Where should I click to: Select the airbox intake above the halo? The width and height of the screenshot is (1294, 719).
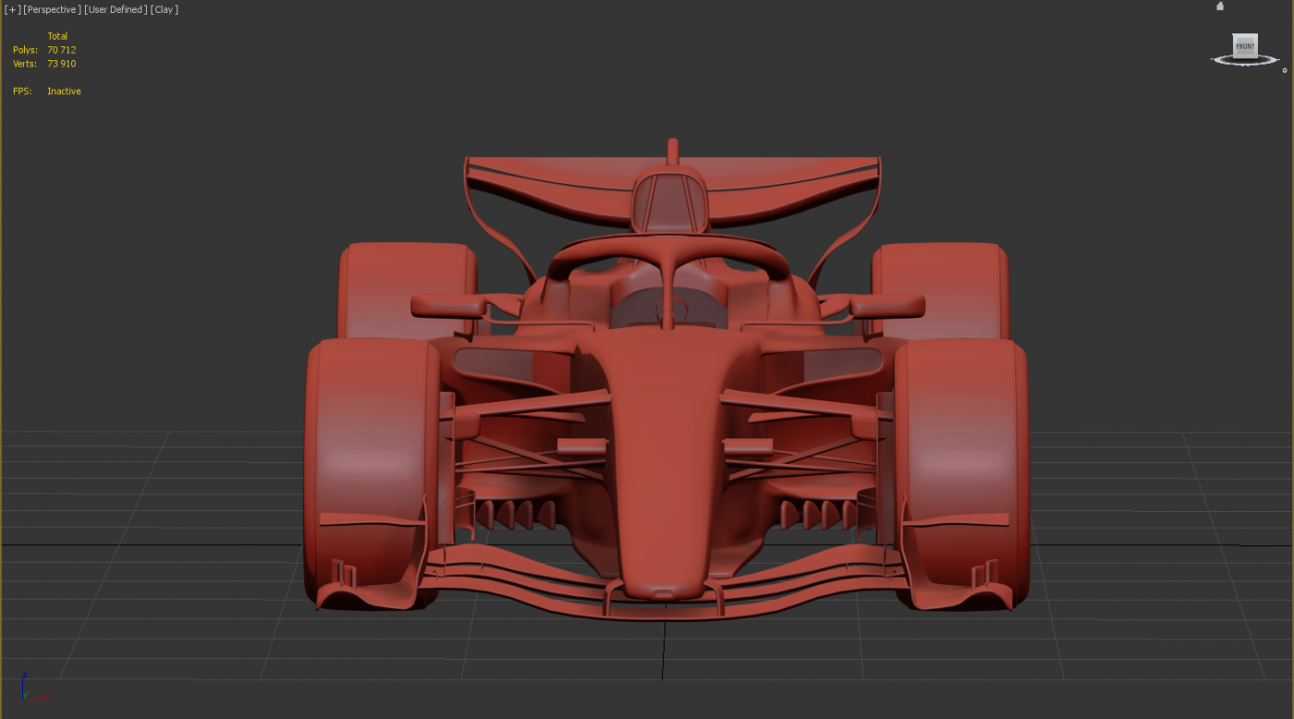(x=671, y=199)
